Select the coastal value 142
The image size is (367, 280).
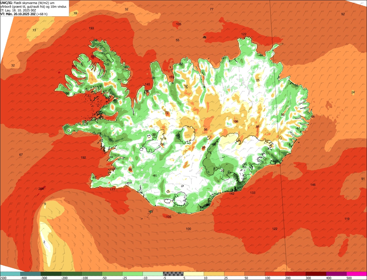click(x=232, y=194)
